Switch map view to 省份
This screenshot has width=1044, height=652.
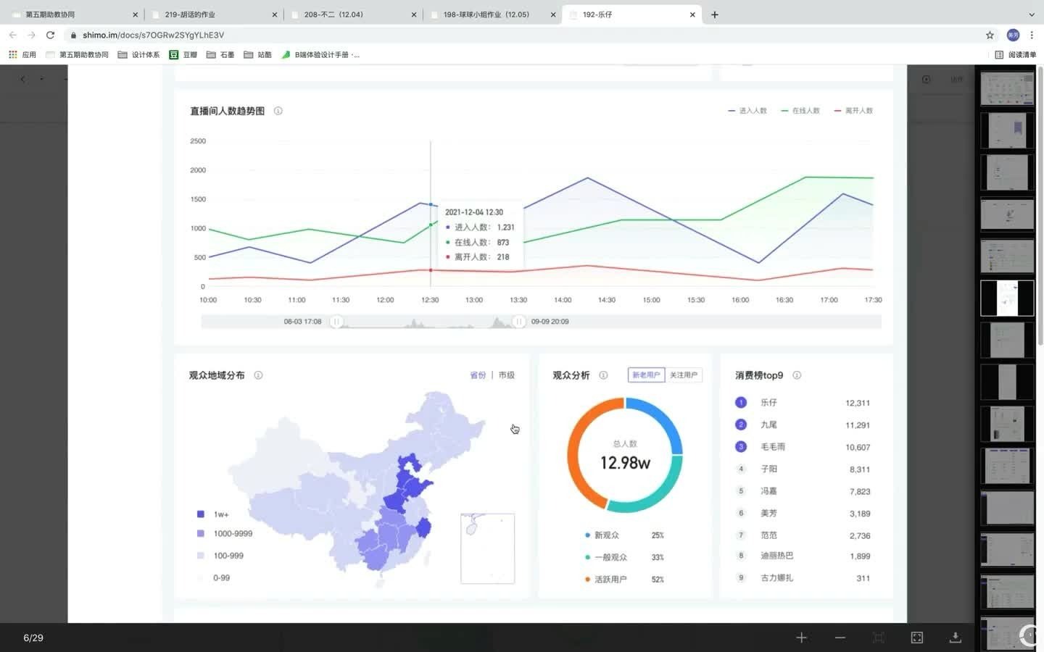[478, 375]
